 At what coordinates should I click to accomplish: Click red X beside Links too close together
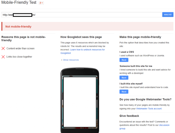point(3,57)
